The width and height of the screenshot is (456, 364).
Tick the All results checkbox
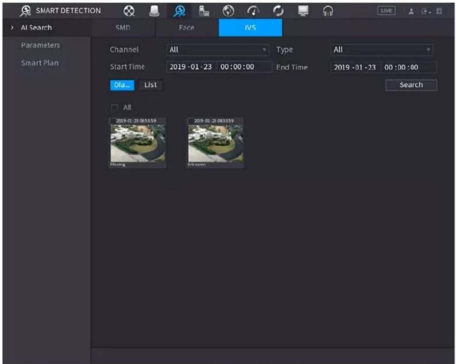115,108
